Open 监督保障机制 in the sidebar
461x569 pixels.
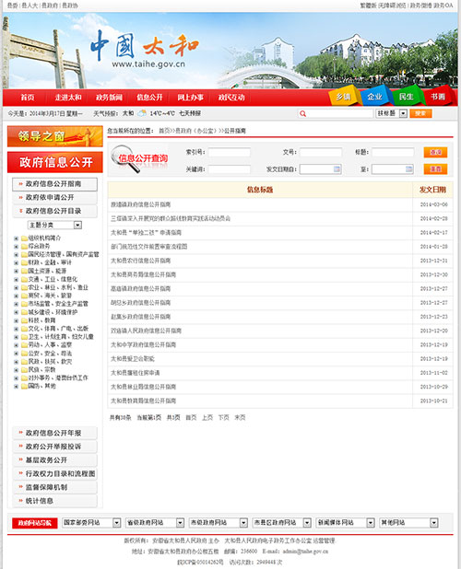[x=54, y=487]
